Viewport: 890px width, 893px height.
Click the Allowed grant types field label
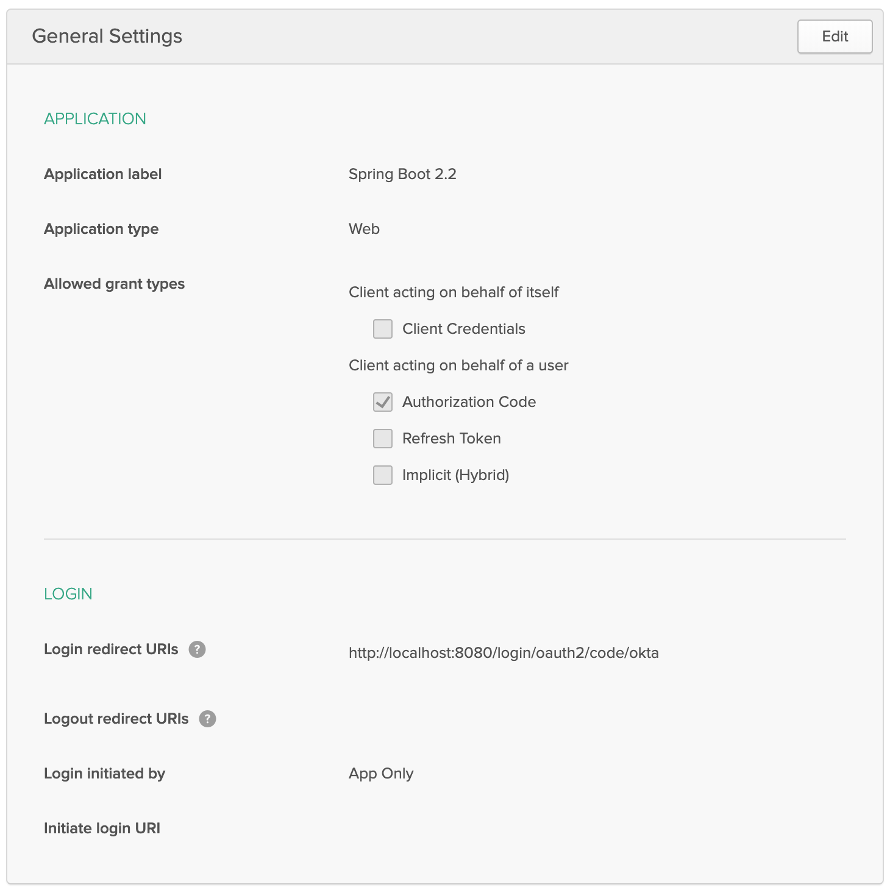tap(114, 284)
